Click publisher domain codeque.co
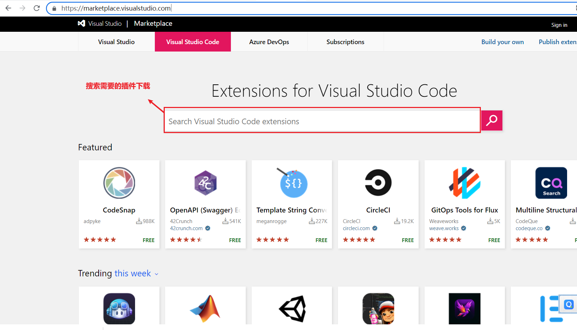Image resolution: width=577 pixels, height=330 pixels. (x=529, y=228)
